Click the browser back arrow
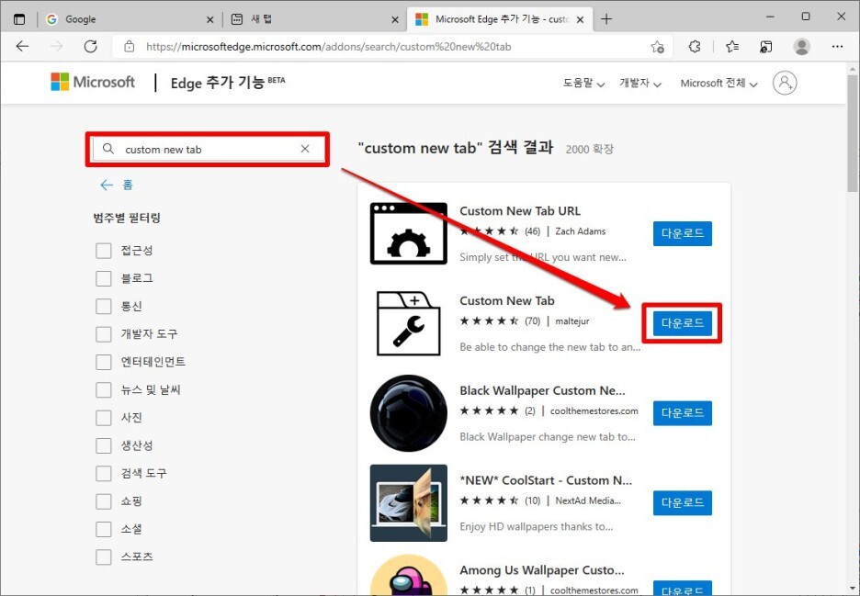Viewport: 860px width, 596px height. tap(22, 47)
